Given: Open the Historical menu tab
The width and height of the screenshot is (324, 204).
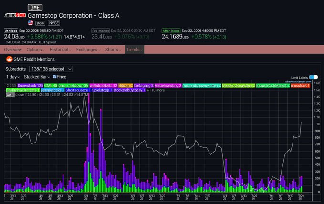Looking at the screenshot, I should click(x=60, y=50).
